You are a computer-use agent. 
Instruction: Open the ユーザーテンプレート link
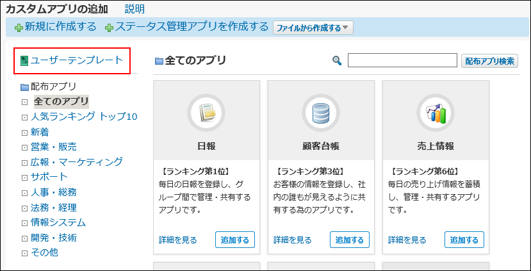tap(77, 60)
